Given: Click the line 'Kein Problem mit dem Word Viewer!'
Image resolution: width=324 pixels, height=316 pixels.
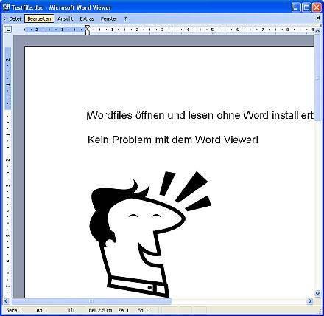Looking at the screenshot, I should coord(173,140).
